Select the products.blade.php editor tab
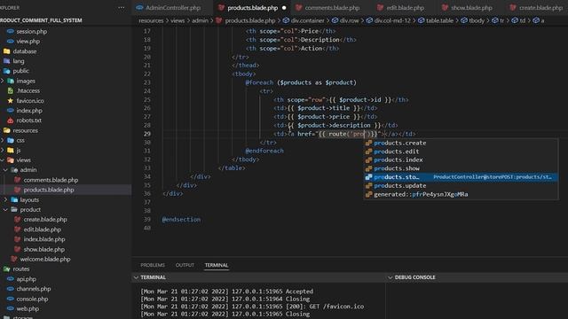Image resolution: width=568 pixels, height=319 pixels. coord(252,8)
